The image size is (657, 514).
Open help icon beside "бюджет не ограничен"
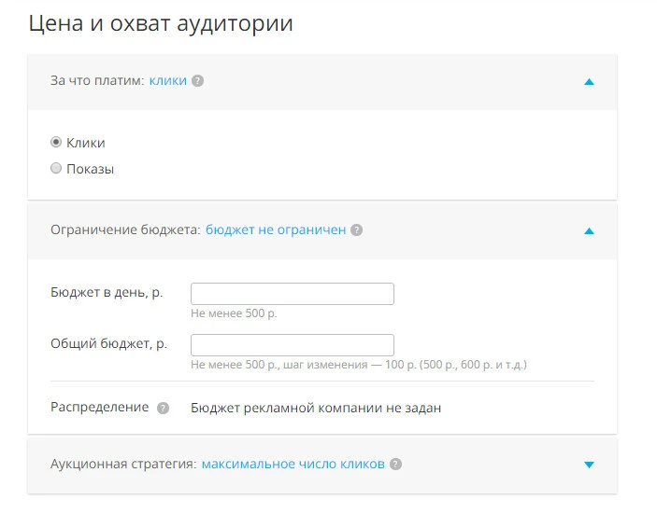[356, 229]
